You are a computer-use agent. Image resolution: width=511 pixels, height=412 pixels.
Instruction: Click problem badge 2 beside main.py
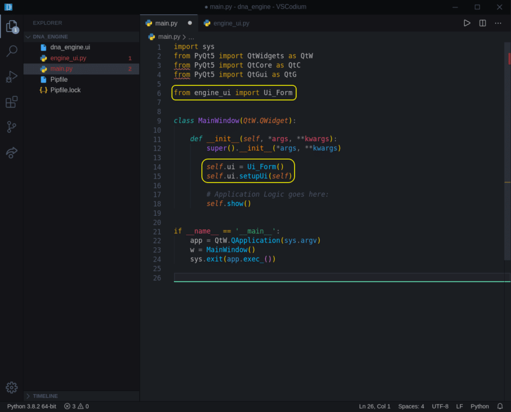[130, 69]
